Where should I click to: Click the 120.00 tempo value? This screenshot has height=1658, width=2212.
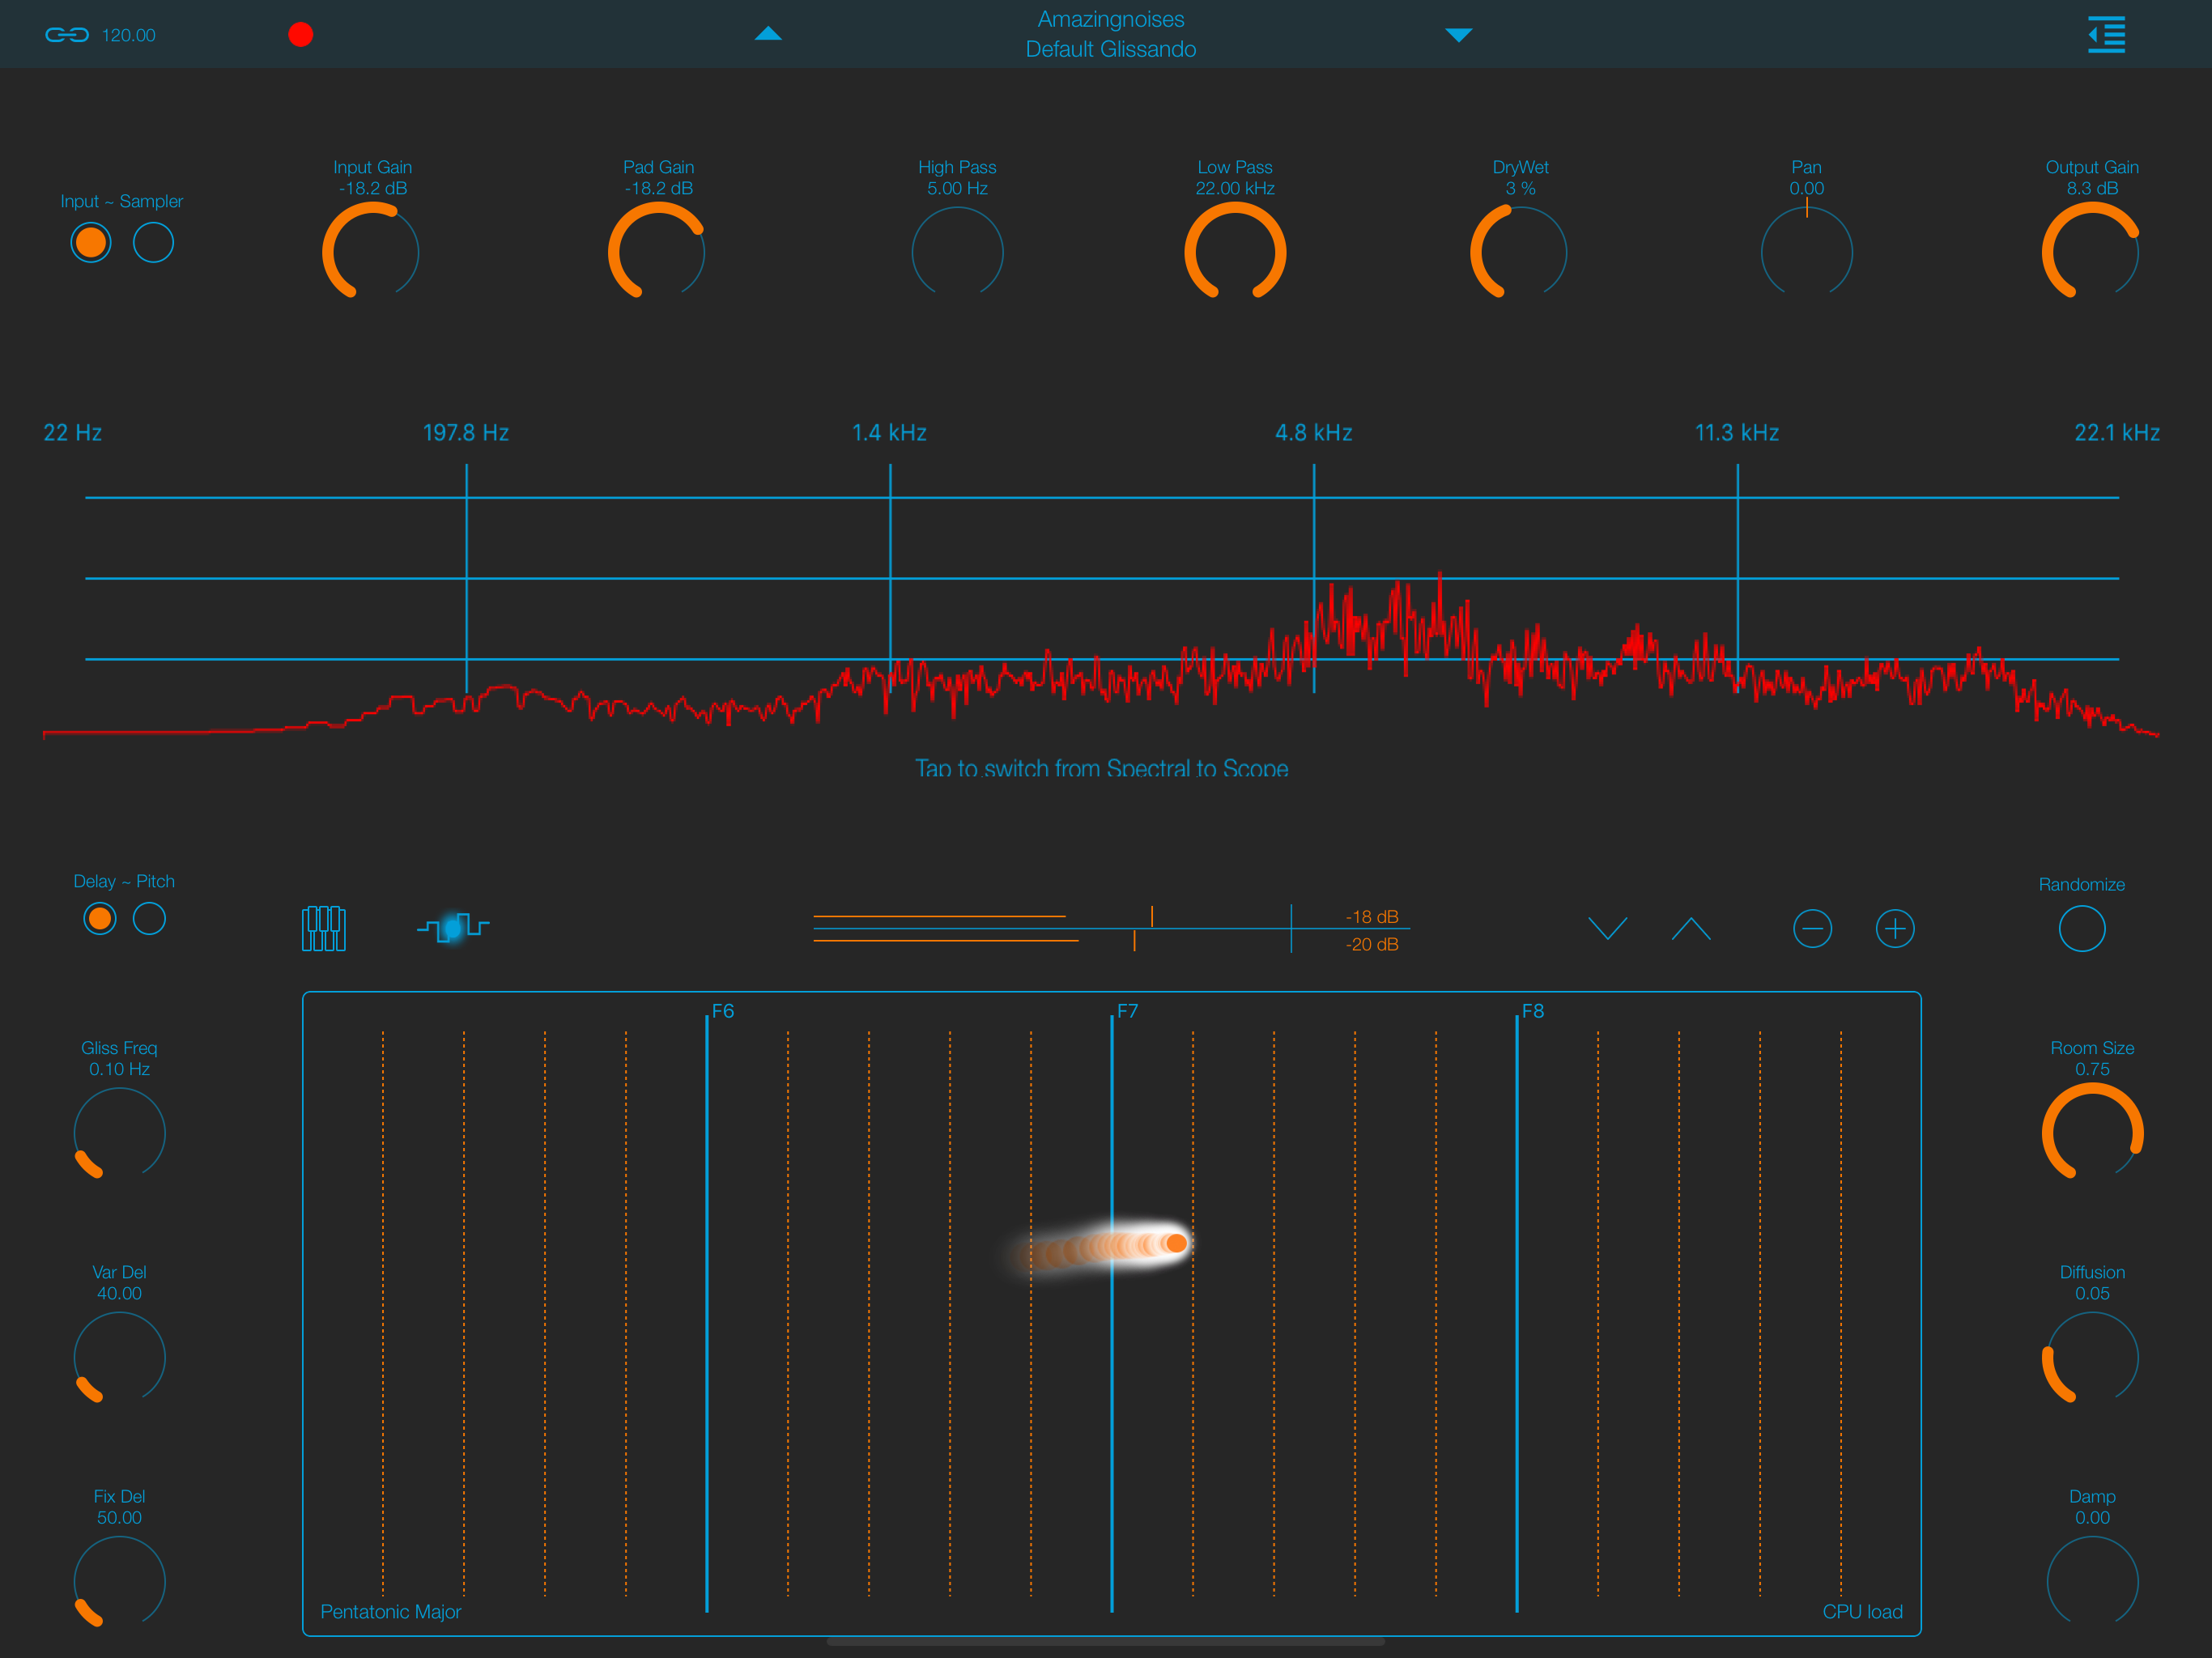pos(129,35)
